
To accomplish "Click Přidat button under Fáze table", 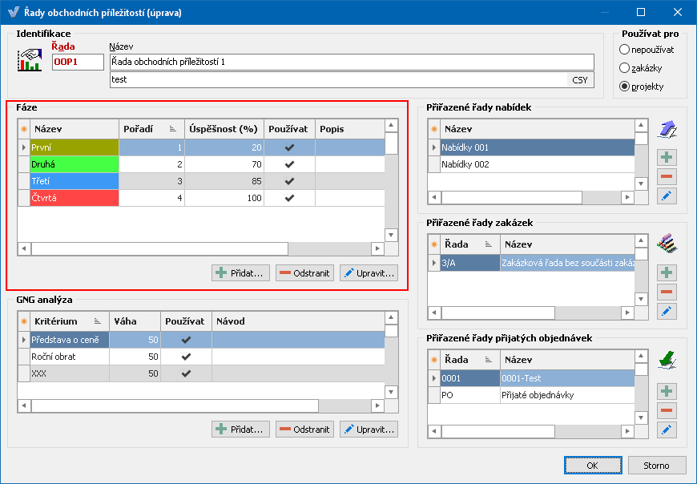I will pyautogui.click(x=240, y=273).
